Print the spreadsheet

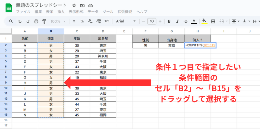(36, 21)
